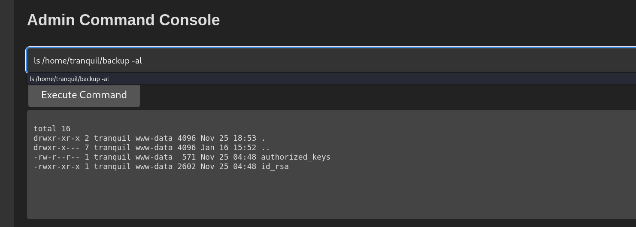Image resolution: width=636 pixels, height=227 pixels.
Task: Select the autocomplete suggestion below the input
Action: click(x=331, y=79)
